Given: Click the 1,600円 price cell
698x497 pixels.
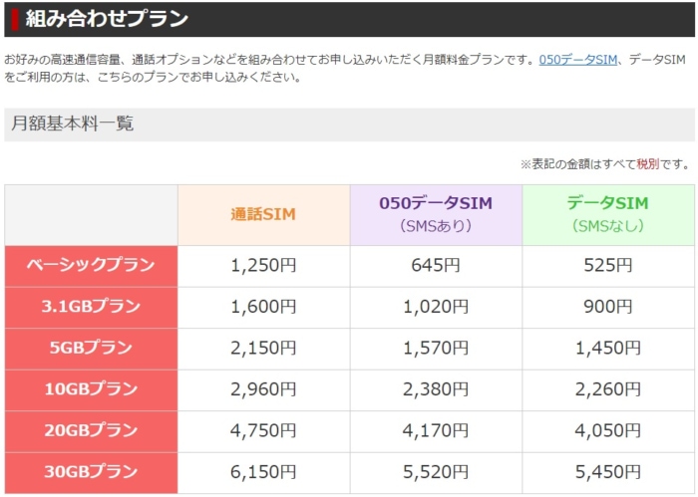Looking at the screenshot, I should (x=263, y=307).
